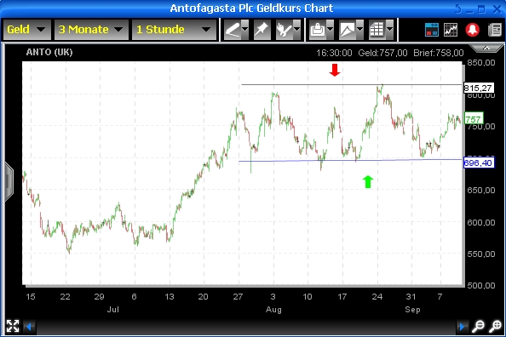Zoom out with the minus magnifier

(x=478, y=326)
